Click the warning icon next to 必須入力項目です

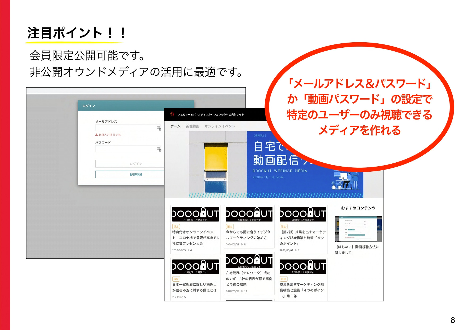97,135
